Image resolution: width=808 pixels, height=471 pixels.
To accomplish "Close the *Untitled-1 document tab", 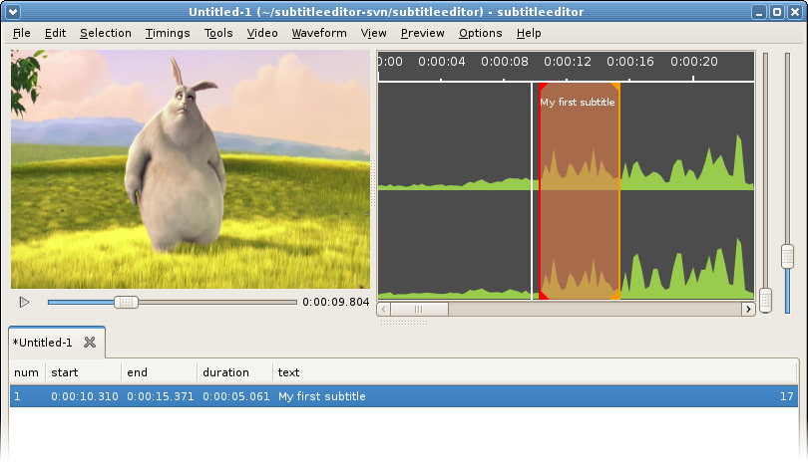I will click(x=90, y=343).
